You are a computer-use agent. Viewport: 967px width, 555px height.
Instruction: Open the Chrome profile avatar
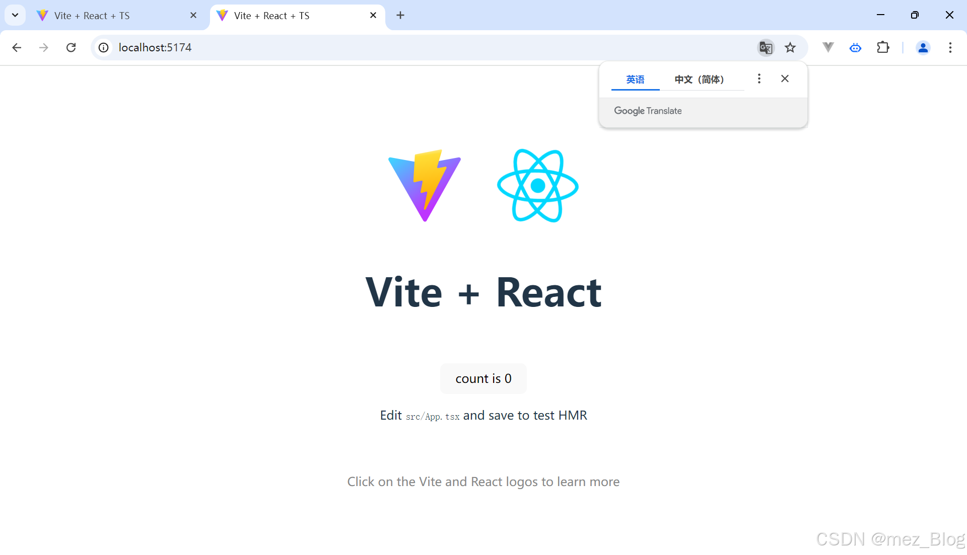click(x=923, y=47)
